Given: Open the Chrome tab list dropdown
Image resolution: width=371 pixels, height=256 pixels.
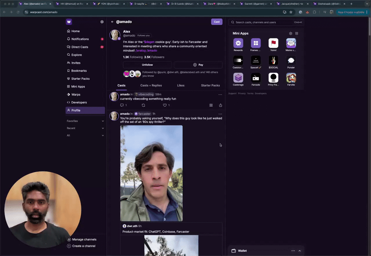Looking at the screenshot, I should 367,4.
